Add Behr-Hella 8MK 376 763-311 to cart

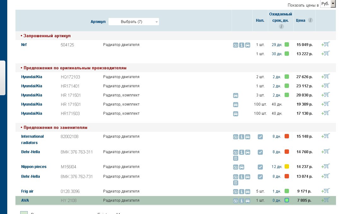pos(326,152)
